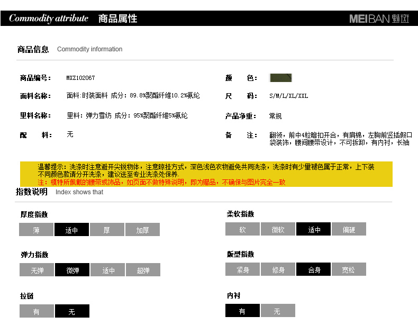This screenshot has width=418, height=334.
Task: Click the Commodity attribute header title
Action: (x=49, y=19)
